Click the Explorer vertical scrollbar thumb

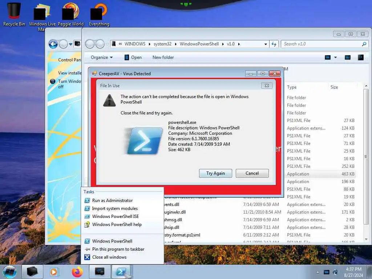[366, 157]
